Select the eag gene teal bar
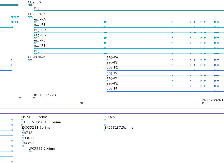This screenshot has width=224, height=163. (129, 10)
